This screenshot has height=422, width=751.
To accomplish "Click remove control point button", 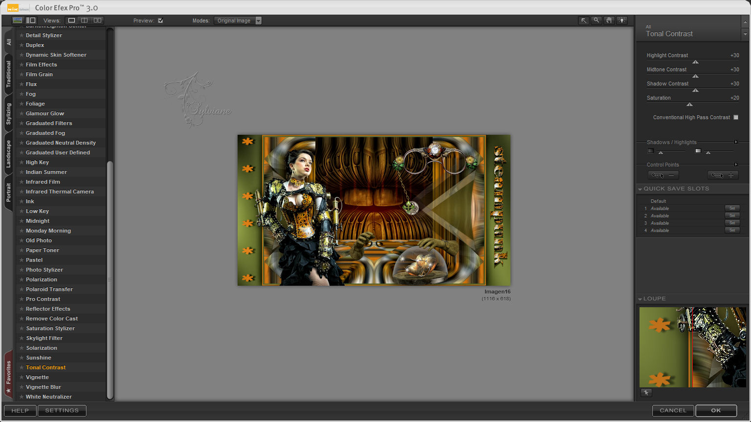I will click(x=663, y=175).
